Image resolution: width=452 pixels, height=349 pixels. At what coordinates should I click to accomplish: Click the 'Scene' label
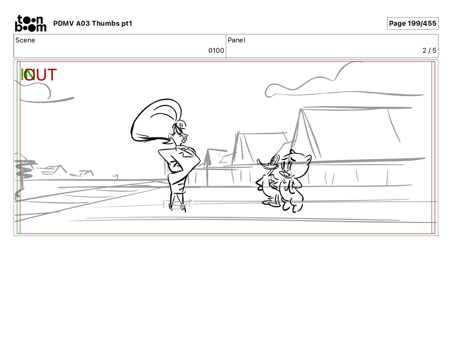pos(25,40)
